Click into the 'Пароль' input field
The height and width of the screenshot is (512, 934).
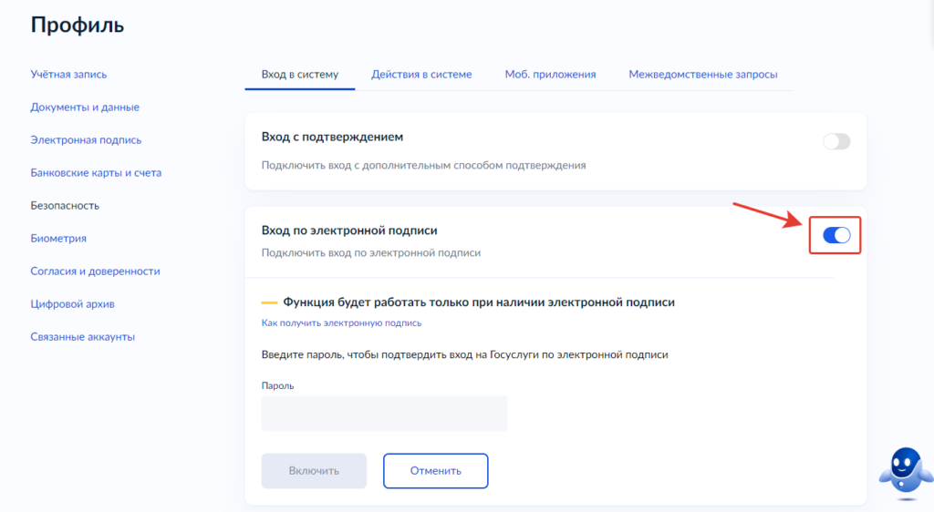[x=384, y=414]
